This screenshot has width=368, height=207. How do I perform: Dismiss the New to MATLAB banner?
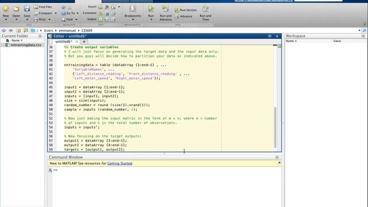coord(279,163)
